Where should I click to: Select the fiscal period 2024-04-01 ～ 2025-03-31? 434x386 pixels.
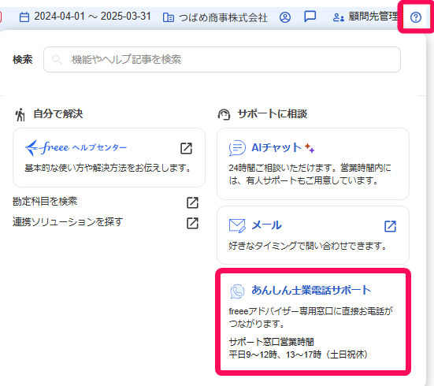92,17
